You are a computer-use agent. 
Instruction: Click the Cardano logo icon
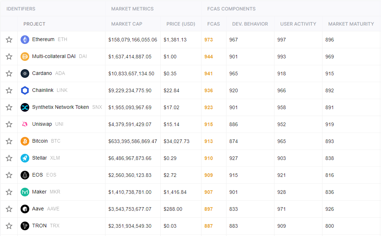click(x=25, y=74)
